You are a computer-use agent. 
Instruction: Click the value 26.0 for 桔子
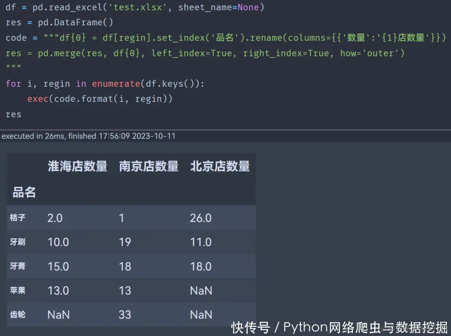click(201, 217)
